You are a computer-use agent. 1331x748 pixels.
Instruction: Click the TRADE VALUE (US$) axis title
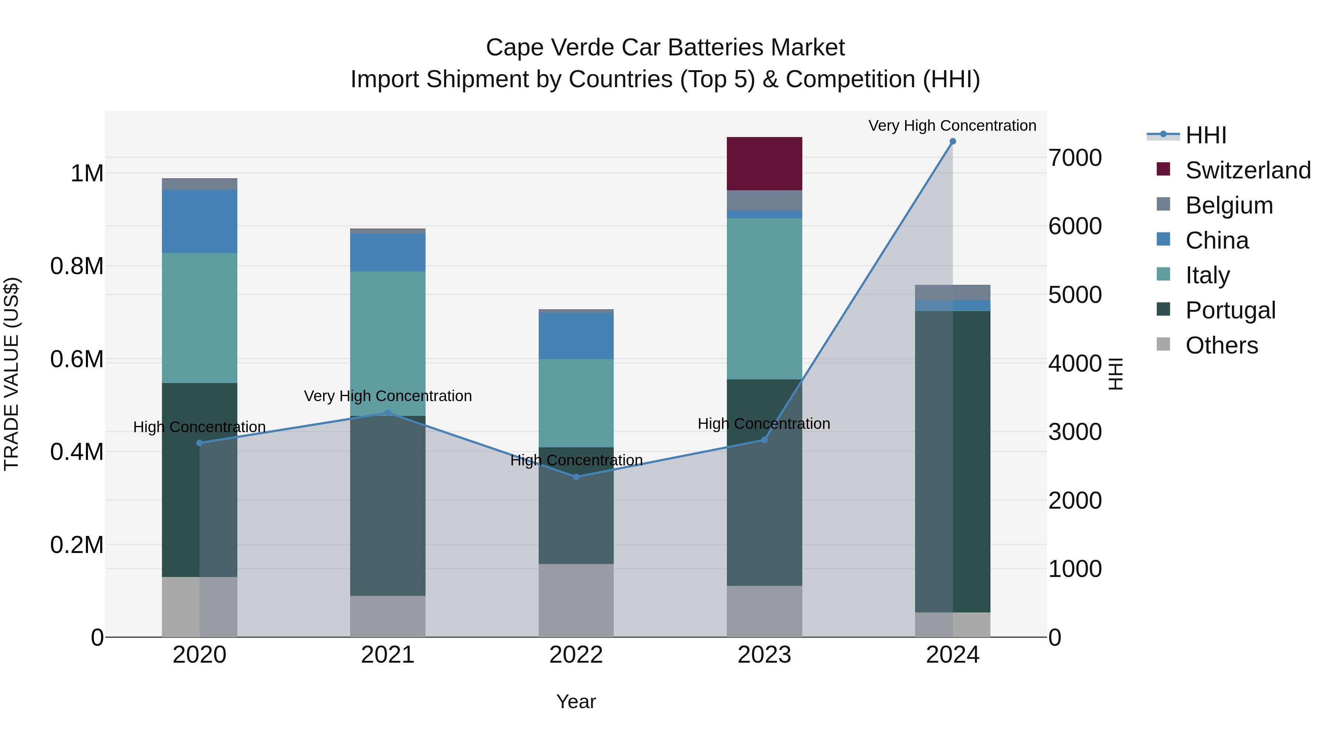[x=12, y=374]
